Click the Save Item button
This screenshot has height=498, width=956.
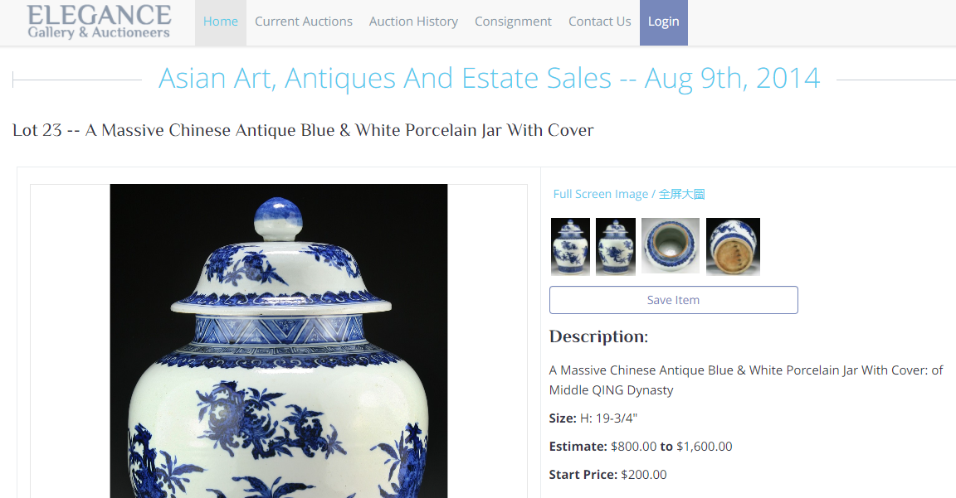click(673, 300)
